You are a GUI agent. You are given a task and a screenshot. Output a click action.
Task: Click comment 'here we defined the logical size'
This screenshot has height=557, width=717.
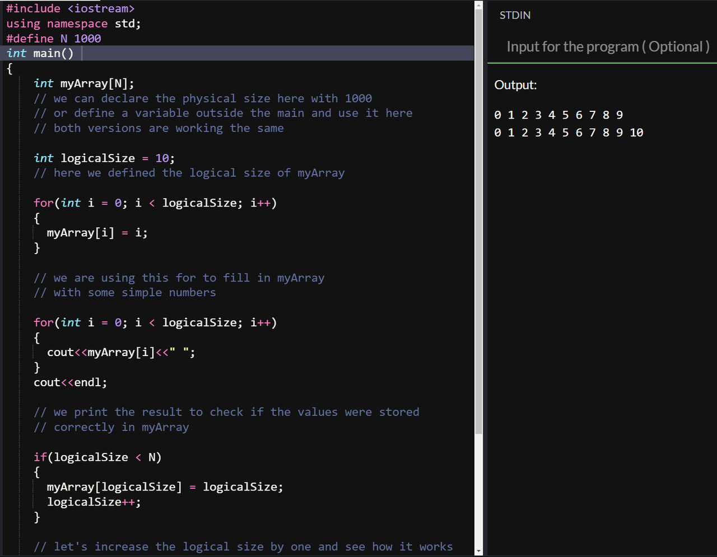pos(189,173)
